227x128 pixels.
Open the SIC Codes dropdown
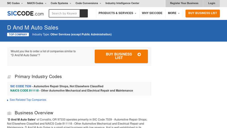(15, 3)
